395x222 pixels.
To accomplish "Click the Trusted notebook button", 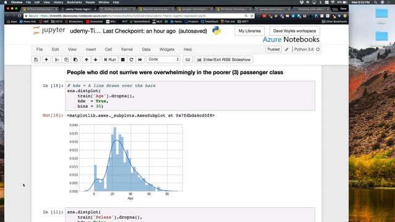I will (273, 49).
